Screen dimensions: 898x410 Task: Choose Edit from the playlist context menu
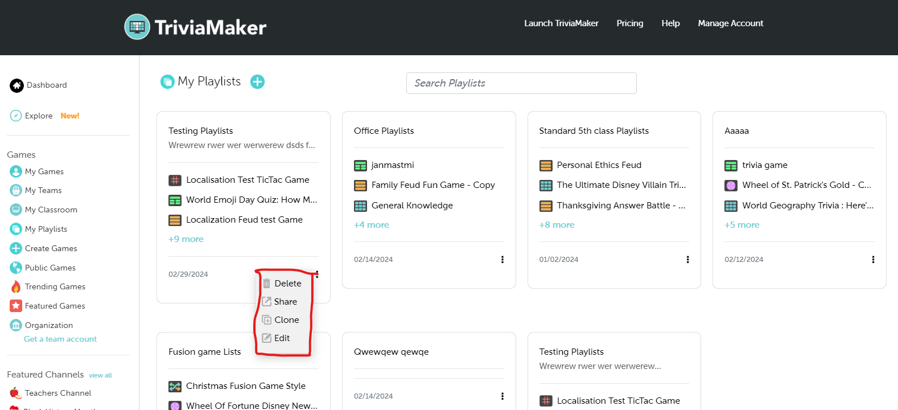coord(282,338)
